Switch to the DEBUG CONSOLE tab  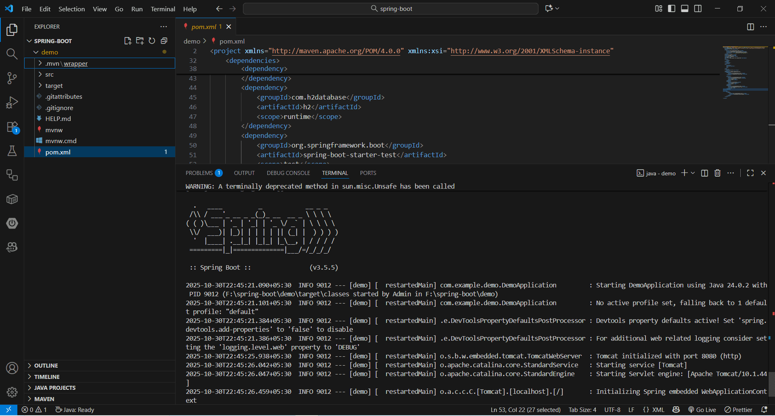(x=288, y=173)
